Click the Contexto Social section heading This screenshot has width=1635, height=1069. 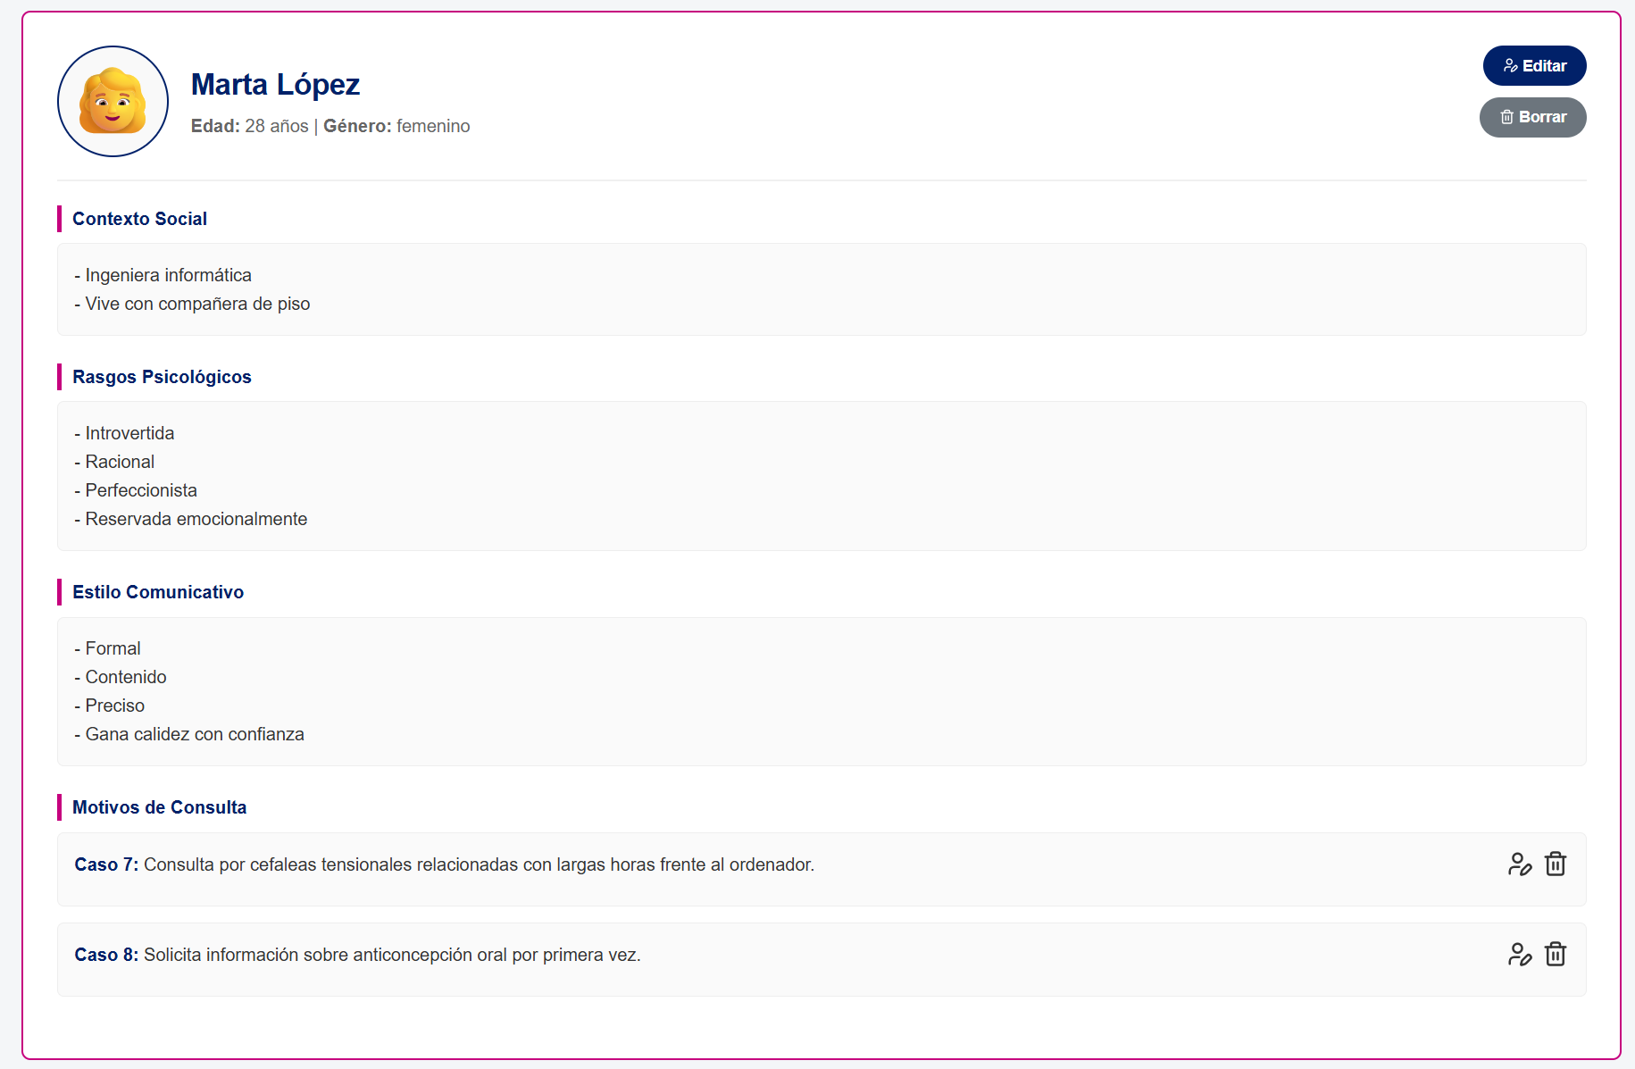pyautogui.click(x=139, y=219)
